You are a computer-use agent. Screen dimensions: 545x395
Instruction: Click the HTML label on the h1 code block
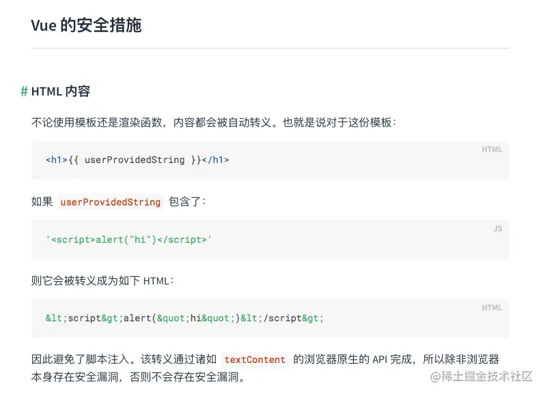(492, 149)
